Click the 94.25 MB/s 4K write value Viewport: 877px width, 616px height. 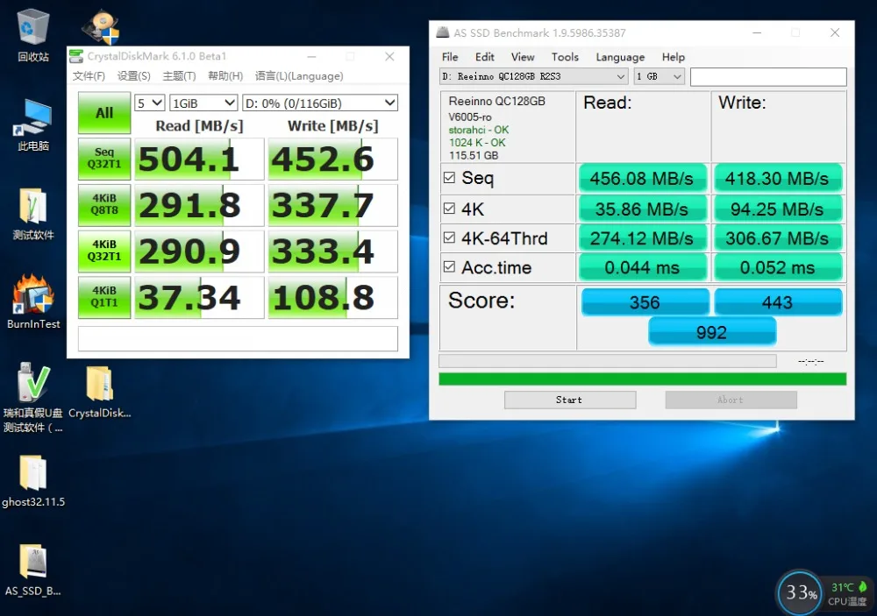777,209
